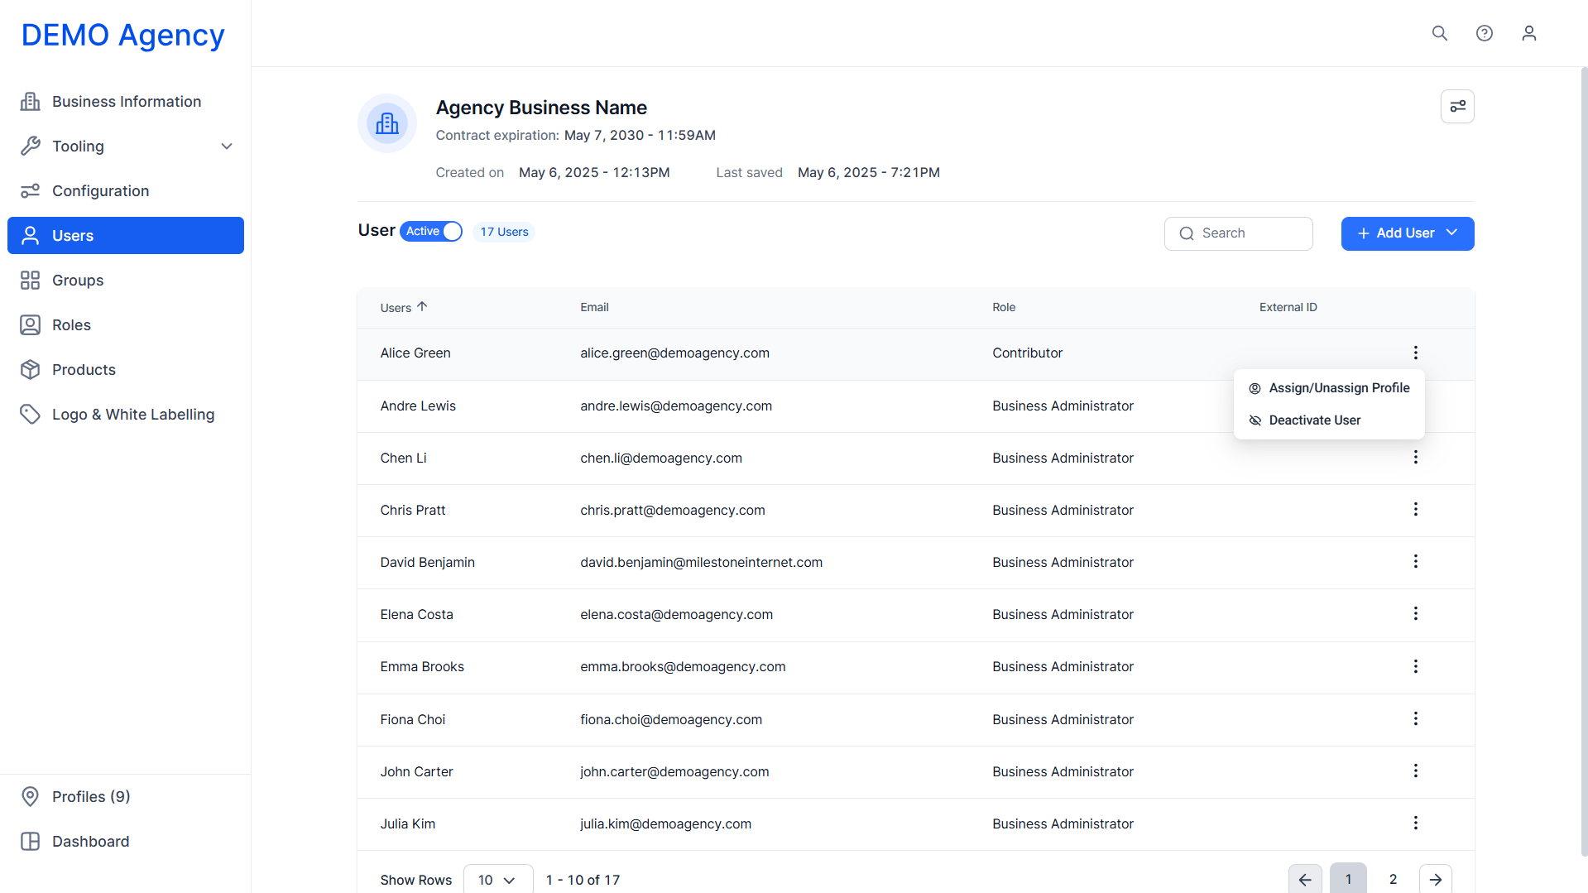Select Assign/Unassign Profile from context menu

click(x=1329, y=388)
